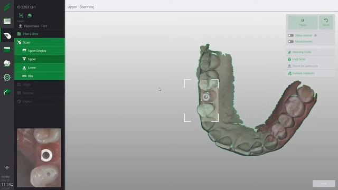
Task: Select the Lower scan step
Action: pyautogui.click(x=40, y=68)
